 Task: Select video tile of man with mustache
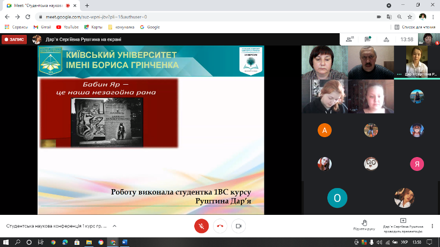[371, 63]
